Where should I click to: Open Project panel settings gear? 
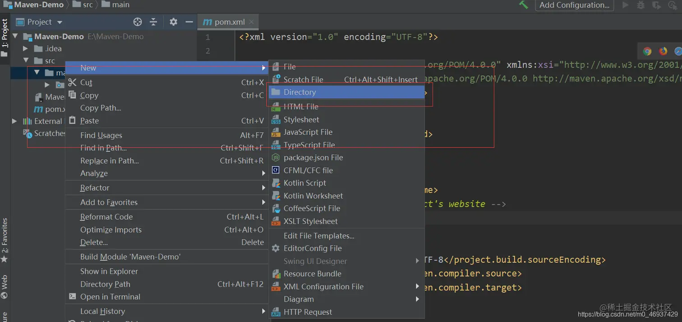[173, 22]
